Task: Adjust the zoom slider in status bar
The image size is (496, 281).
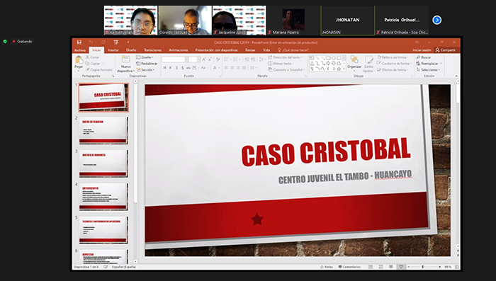Action: [x=423, y=267]
